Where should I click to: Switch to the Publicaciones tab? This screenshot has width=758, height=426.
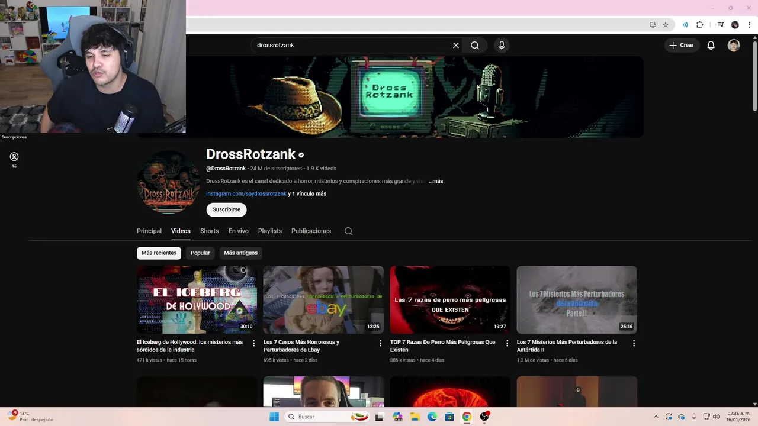pyautogui.click(x=311, y=231)
